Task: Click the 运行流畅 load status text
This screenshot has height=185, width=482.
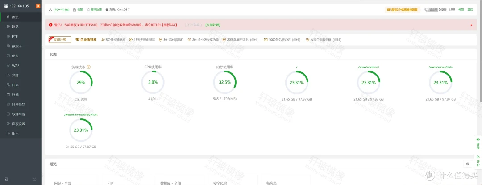Action: pos(81,99)
